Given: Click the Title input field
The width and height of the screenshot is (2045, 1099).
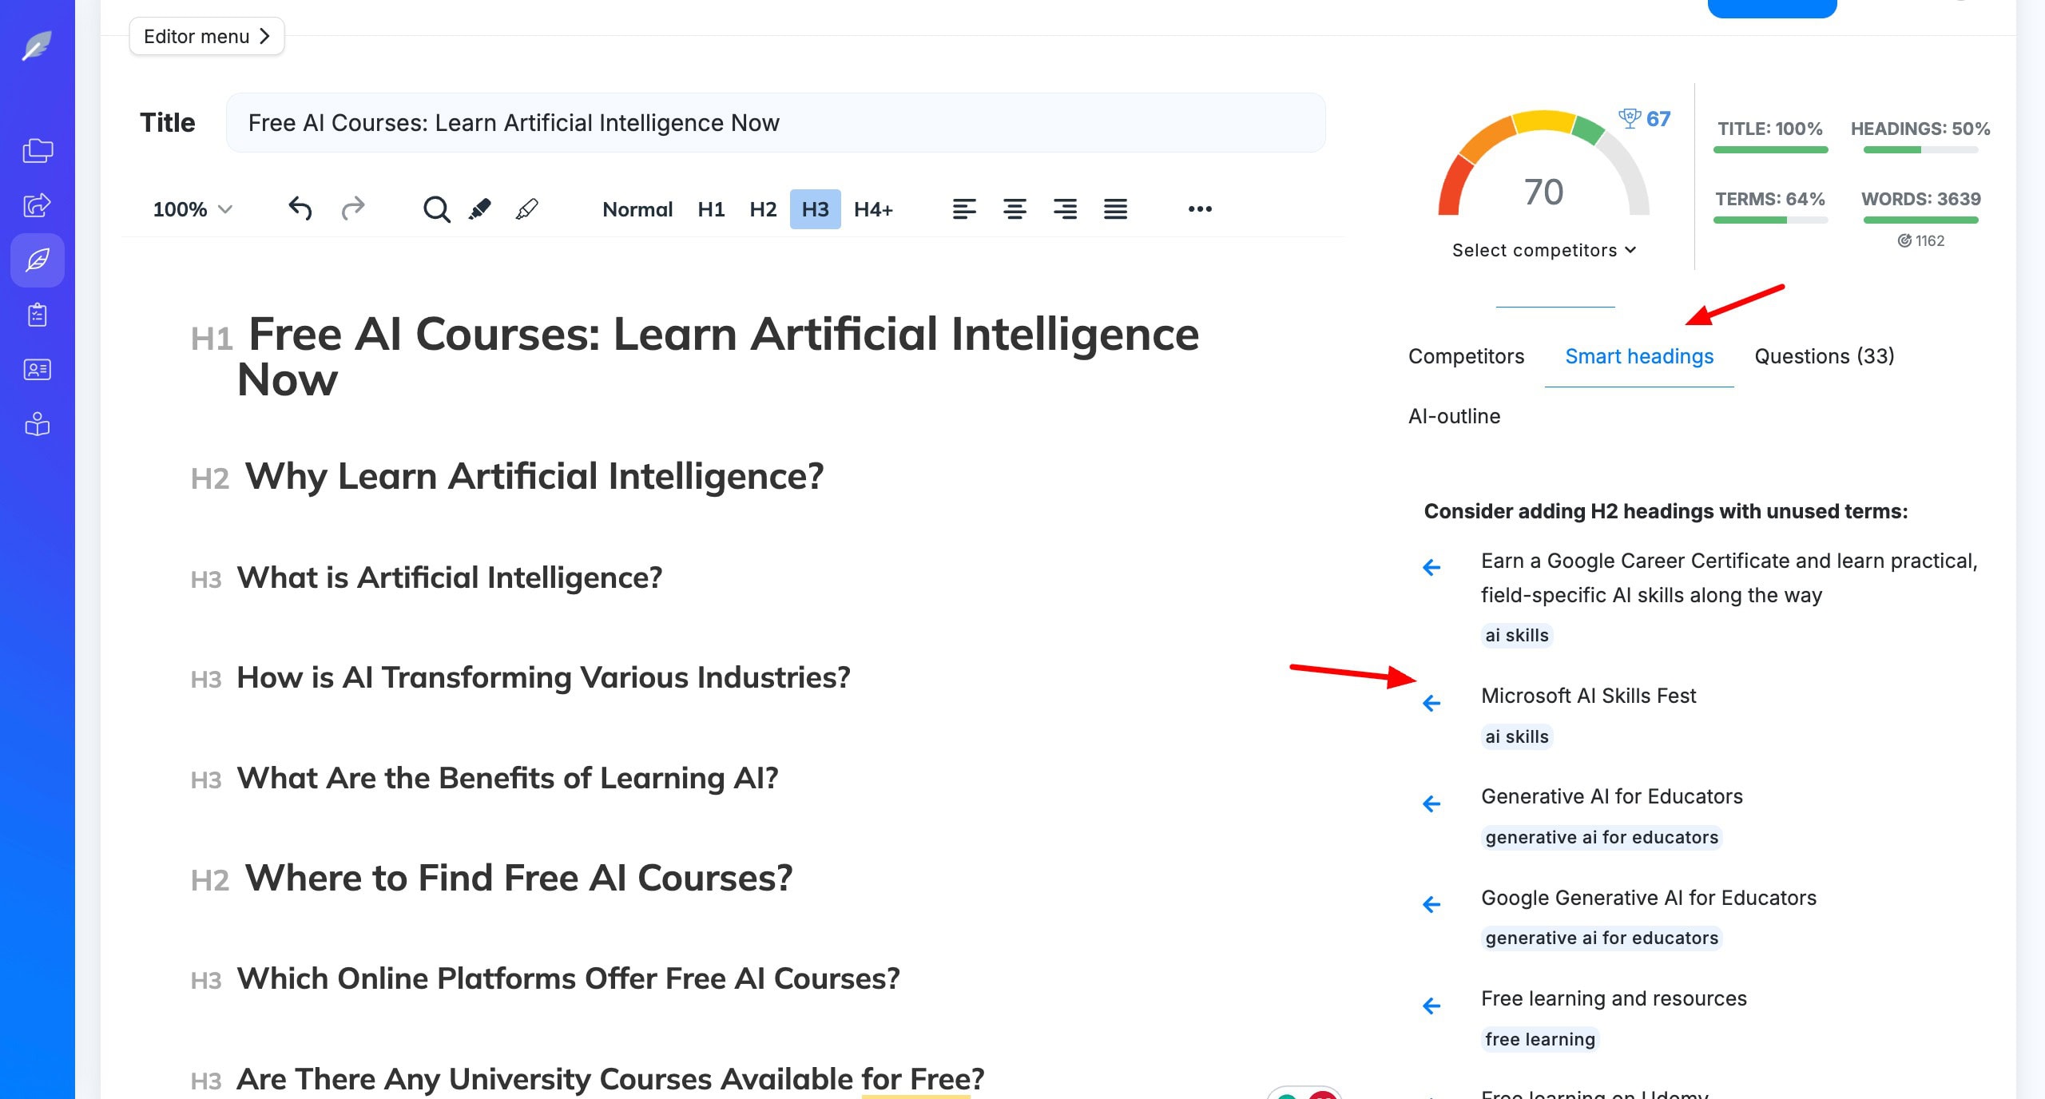Looking at the screenshot, I should (x=775, y=123).
